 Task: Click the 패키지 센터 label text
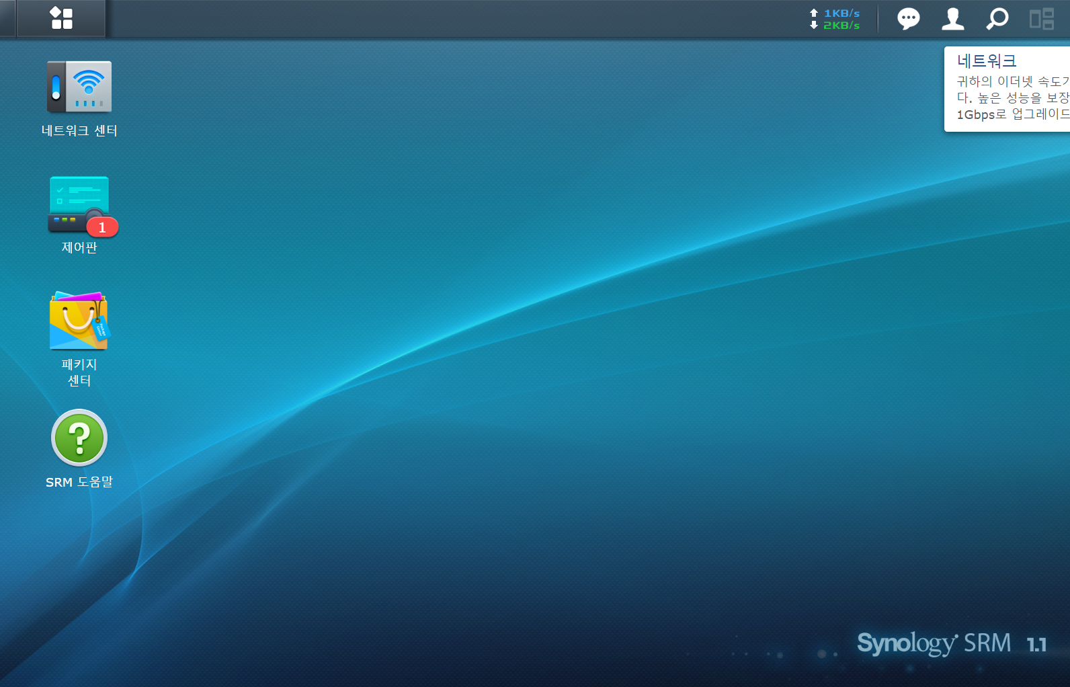tap(79, 372)
